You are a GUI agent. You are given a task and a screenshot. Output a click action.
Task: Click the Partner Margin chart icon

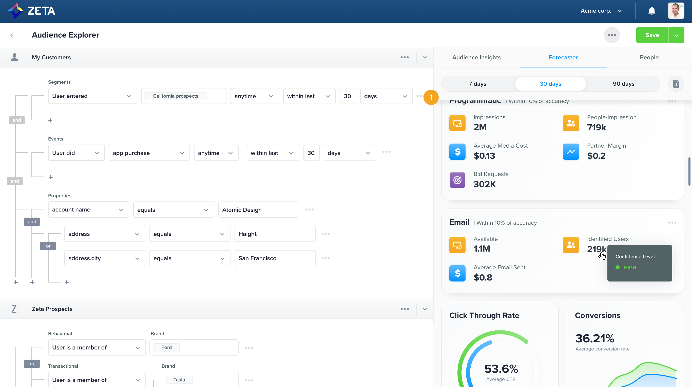(x=571, y=152)
